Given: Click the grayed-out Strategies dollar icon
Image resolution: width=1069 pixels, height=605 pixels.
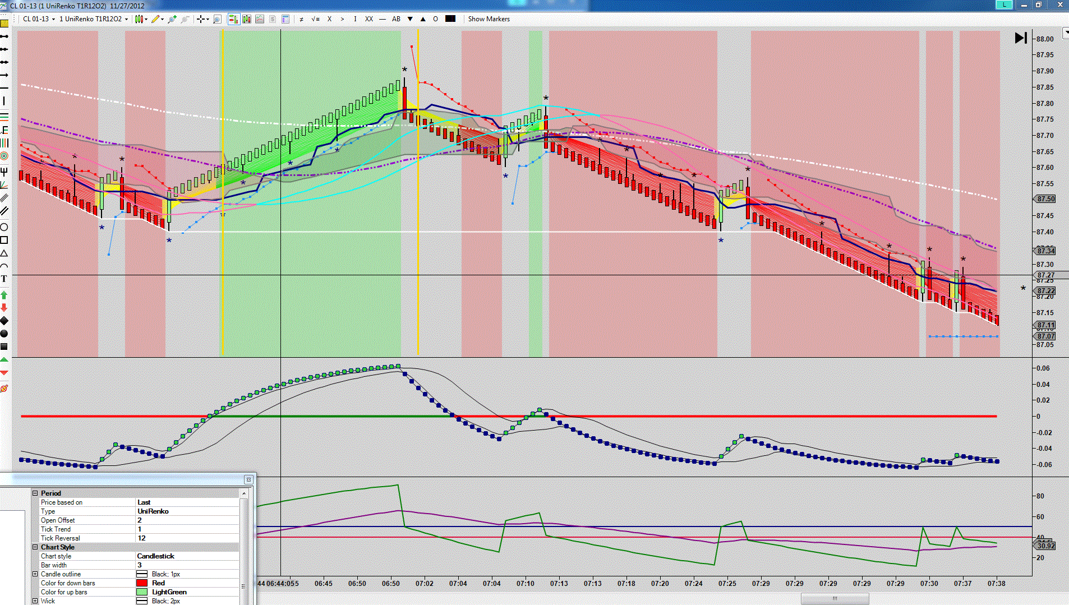Looking at the screenshot, I should pos(273,19).
